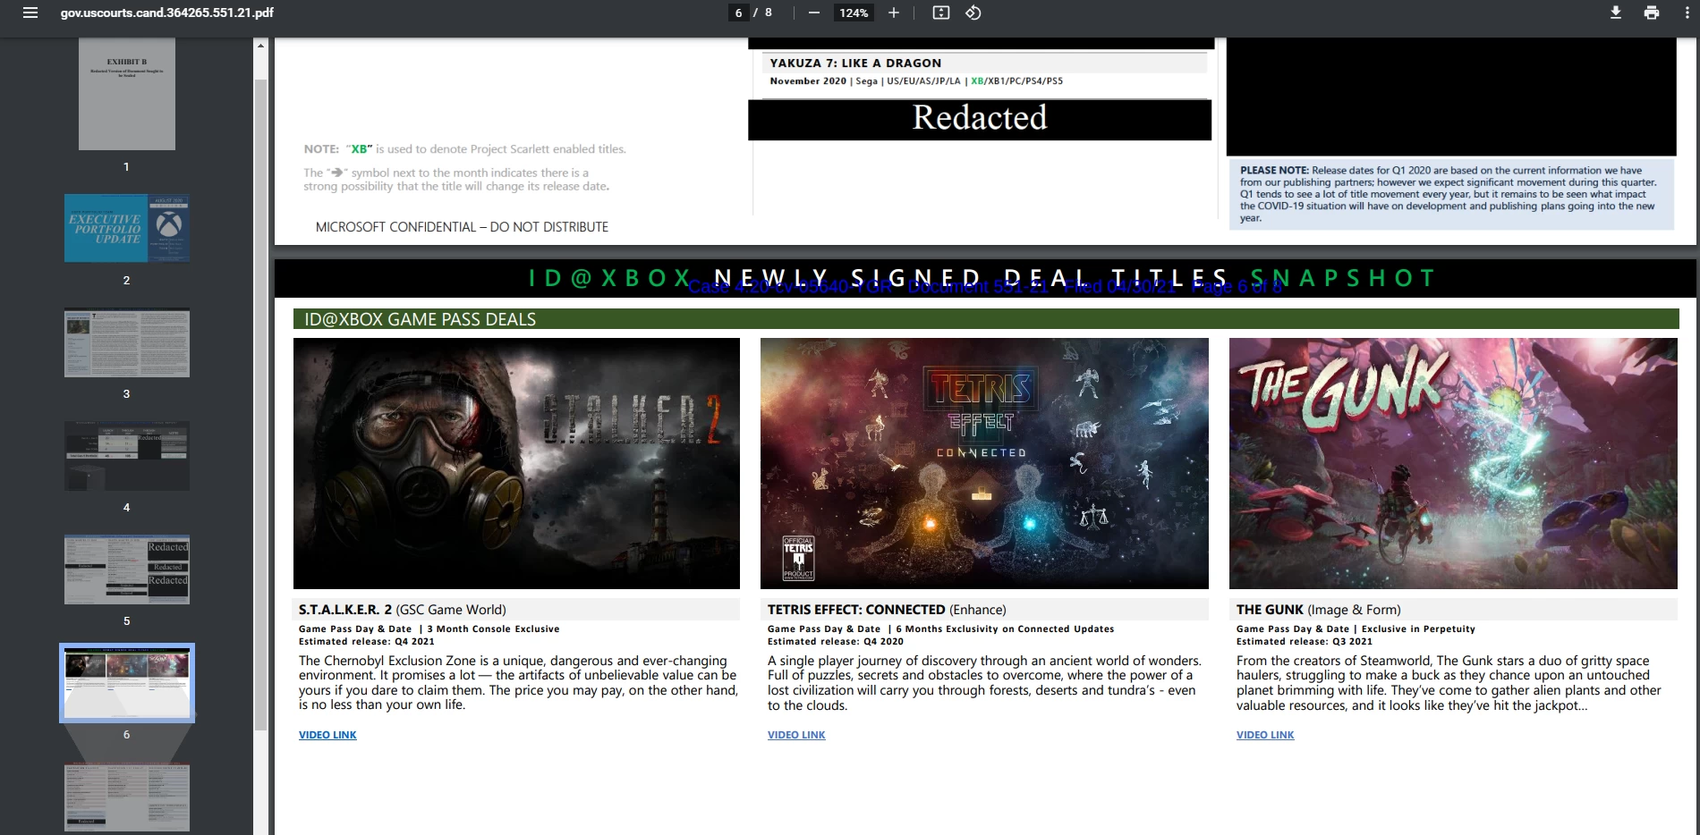Click The Gunk cover image
Image resolution: width=1700 pixels, height=835 pixels.
[x=1453, y=463]
